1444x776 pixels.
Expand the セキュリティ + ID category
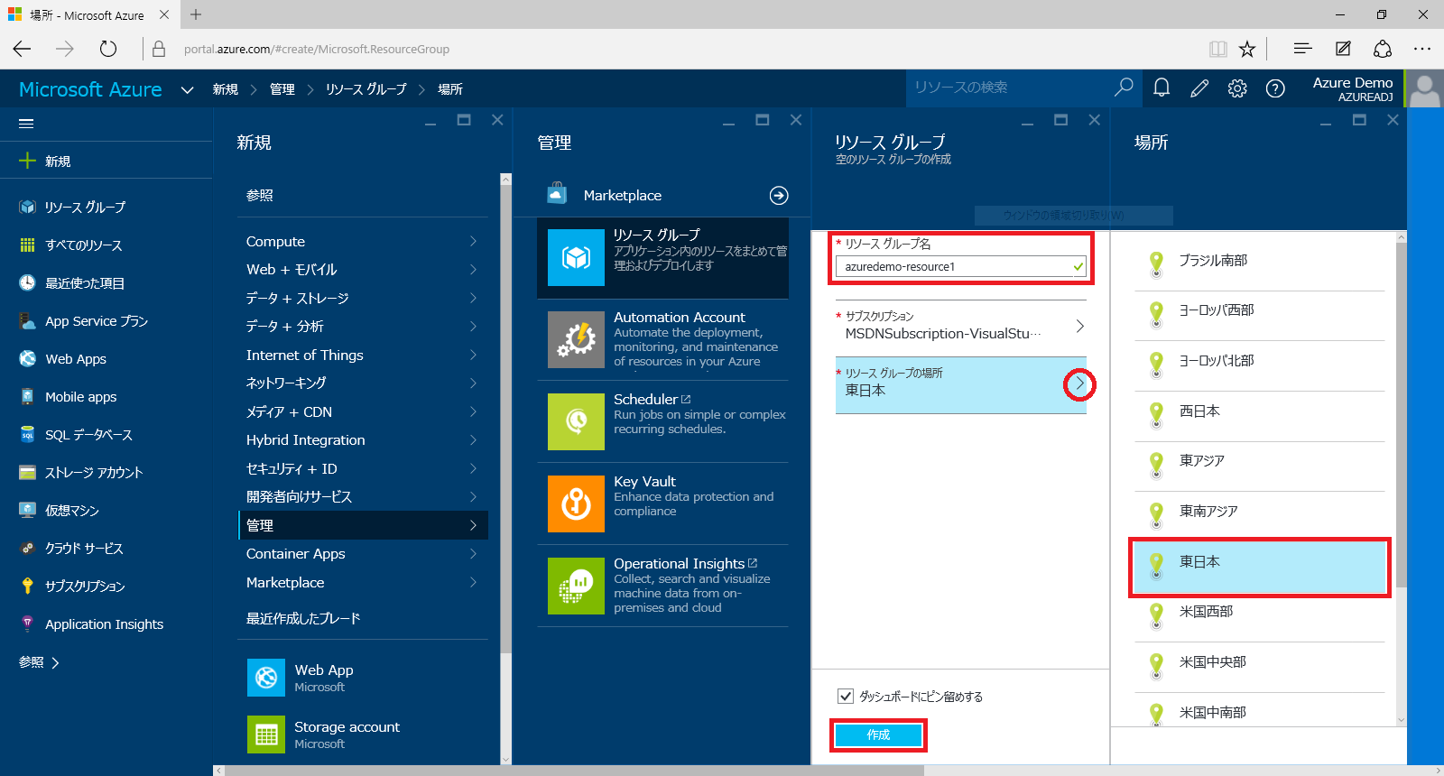tap(363, 469)
